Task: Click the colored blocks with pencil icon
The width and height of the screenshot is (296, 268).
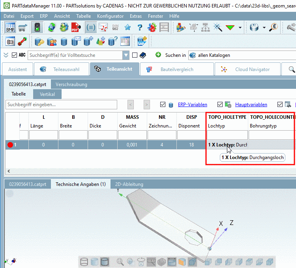Action: (181, 28)
